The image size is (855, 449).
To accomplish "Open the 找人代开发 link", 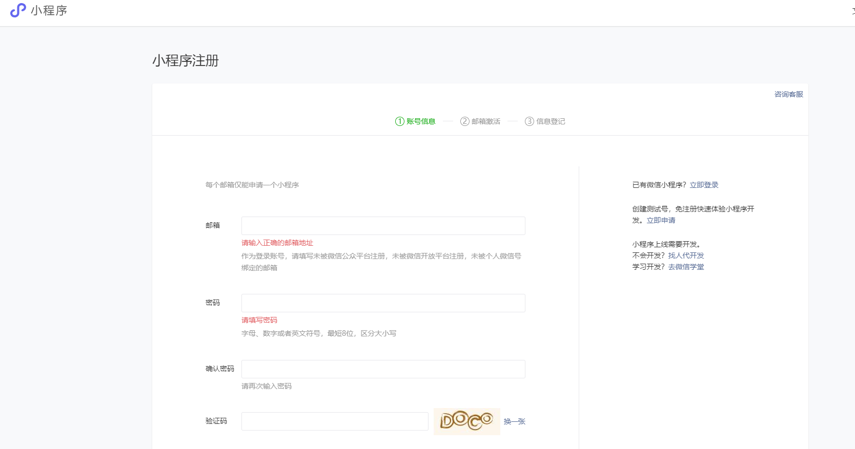I will 686,255.
